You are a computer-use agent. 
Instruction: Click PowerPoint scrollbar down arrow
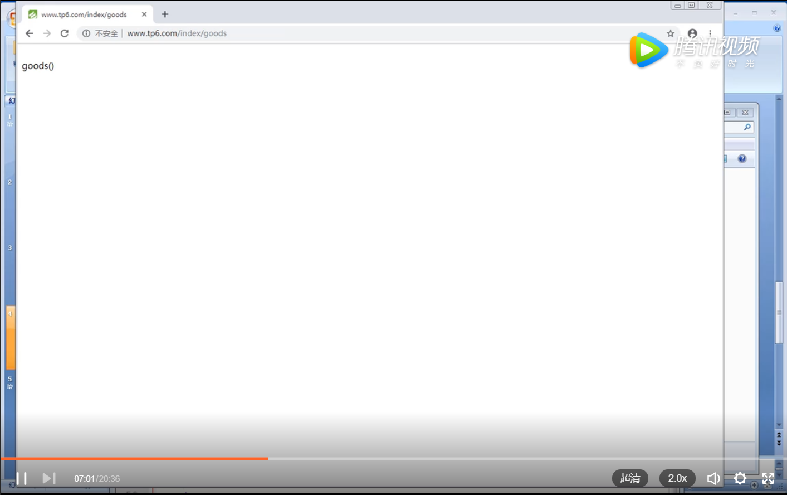pyautogui.click(x=779, y=425)
